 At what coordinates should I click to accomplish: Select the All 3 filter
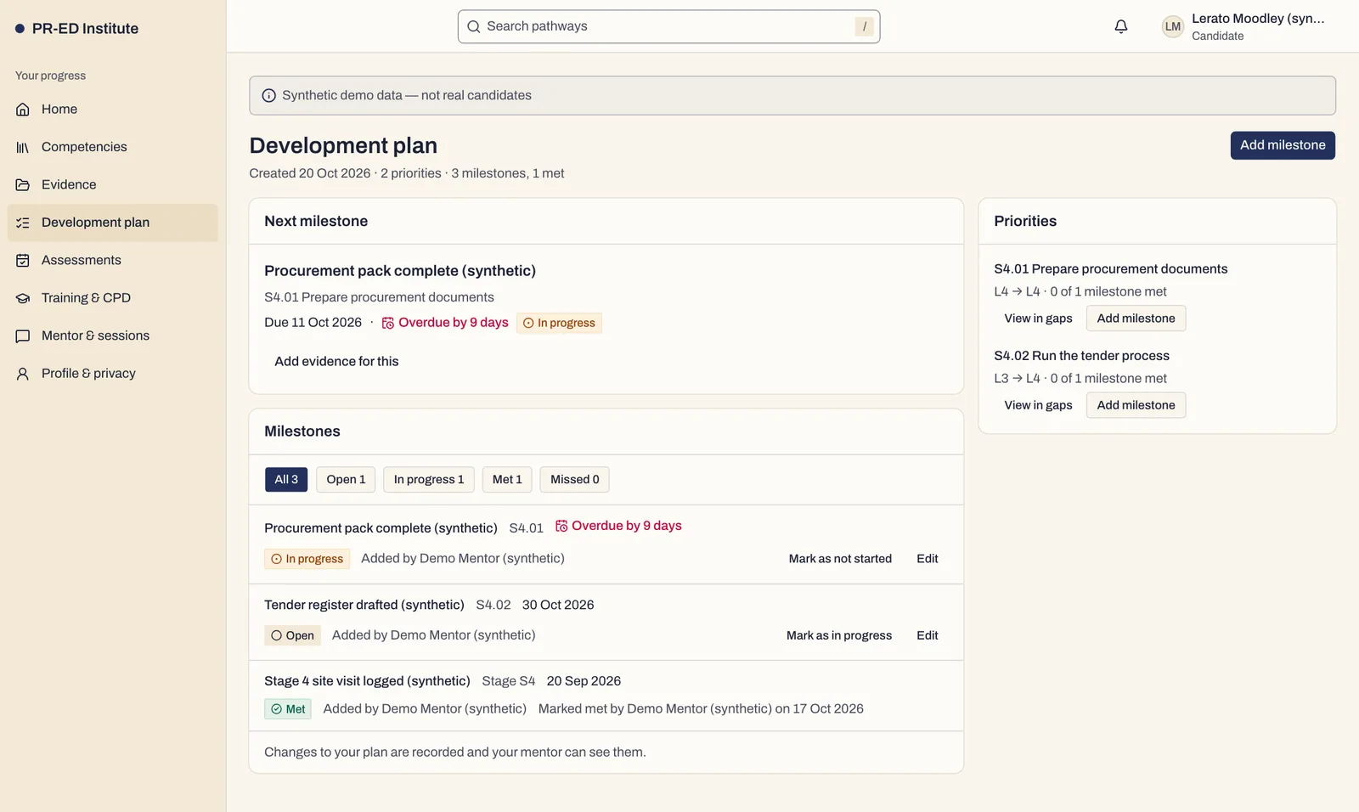(286, 480)
